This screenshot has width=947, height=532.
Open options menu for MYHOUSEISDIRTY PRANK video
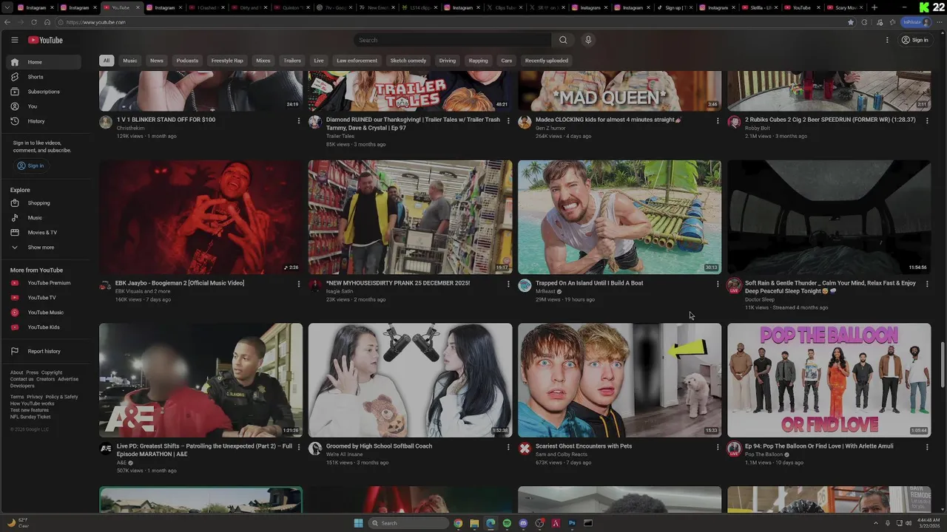[x=508, y=284]
